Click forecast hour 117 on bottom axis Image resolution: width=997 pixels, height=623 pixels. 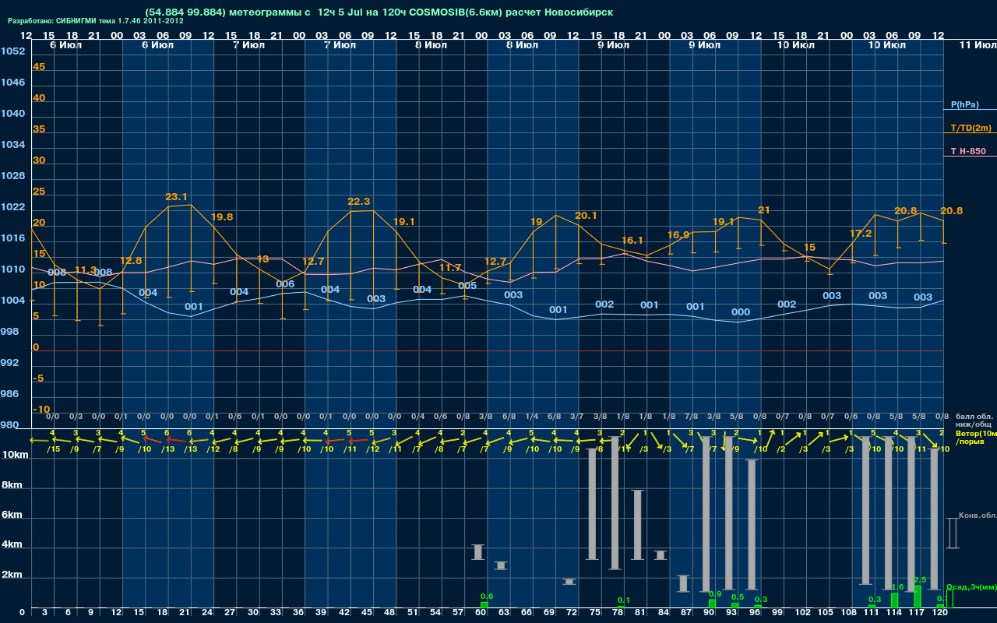coord(918,613)
